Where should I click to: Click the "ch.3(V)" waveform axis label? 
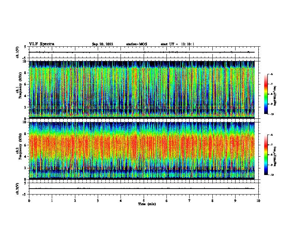click(x=17, y=189)
